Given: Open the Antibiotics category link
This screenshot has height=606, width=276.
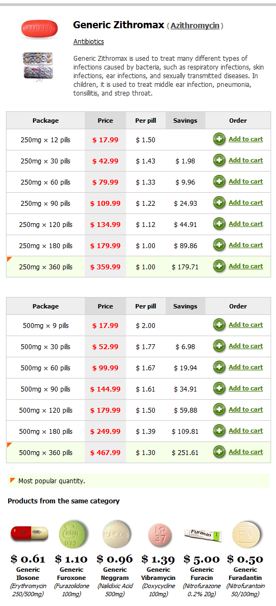Looking at the screenshot, I should tap(89, 42).
